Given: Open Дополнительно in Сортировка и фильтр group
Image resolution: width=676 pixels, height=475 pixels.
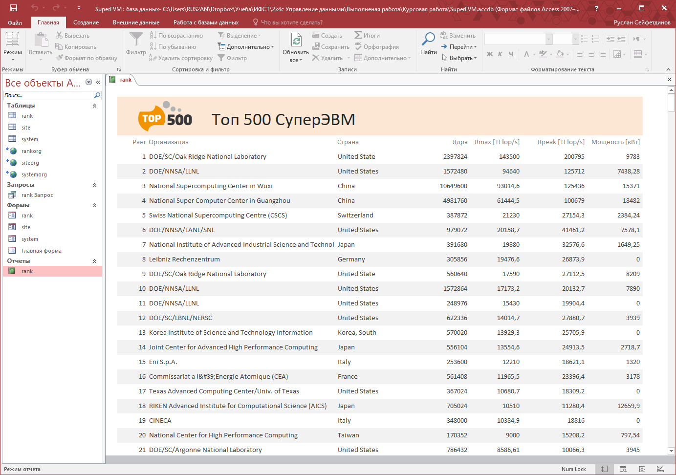Looking at the screenshot, I should tap(245, 47).
